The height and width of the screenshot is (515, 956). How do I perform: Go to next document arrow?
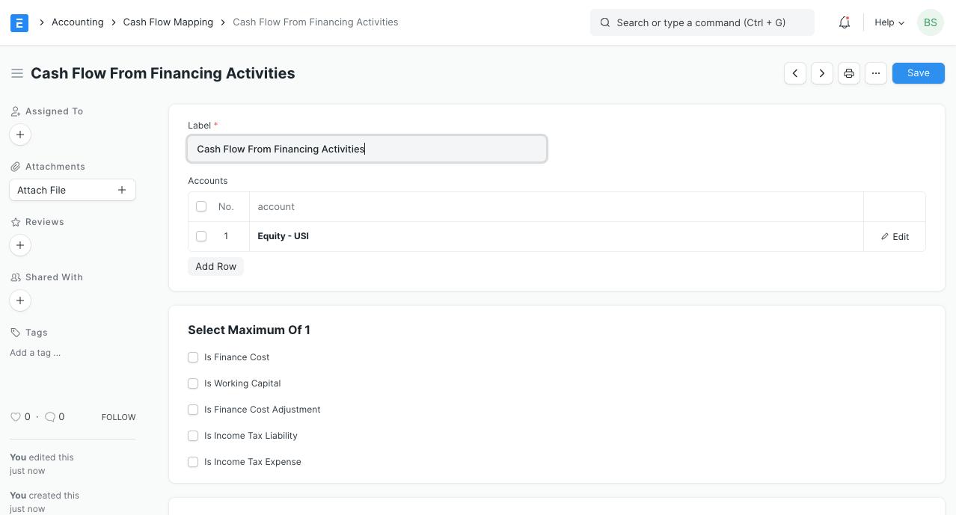[822, 73]
